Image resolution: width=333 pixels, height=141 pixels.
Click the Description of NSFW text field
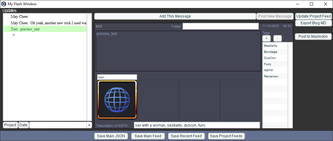(197, 125)
